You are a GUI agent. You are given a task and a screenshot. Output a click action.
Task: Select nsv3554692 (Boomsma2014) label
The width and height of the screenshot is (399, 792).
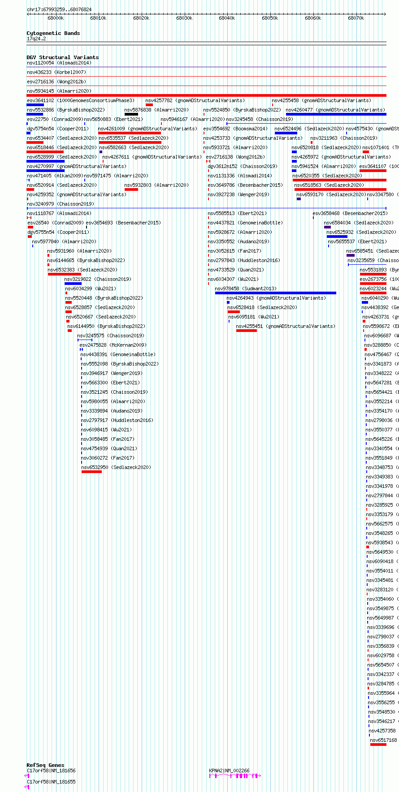coord(235,129)
